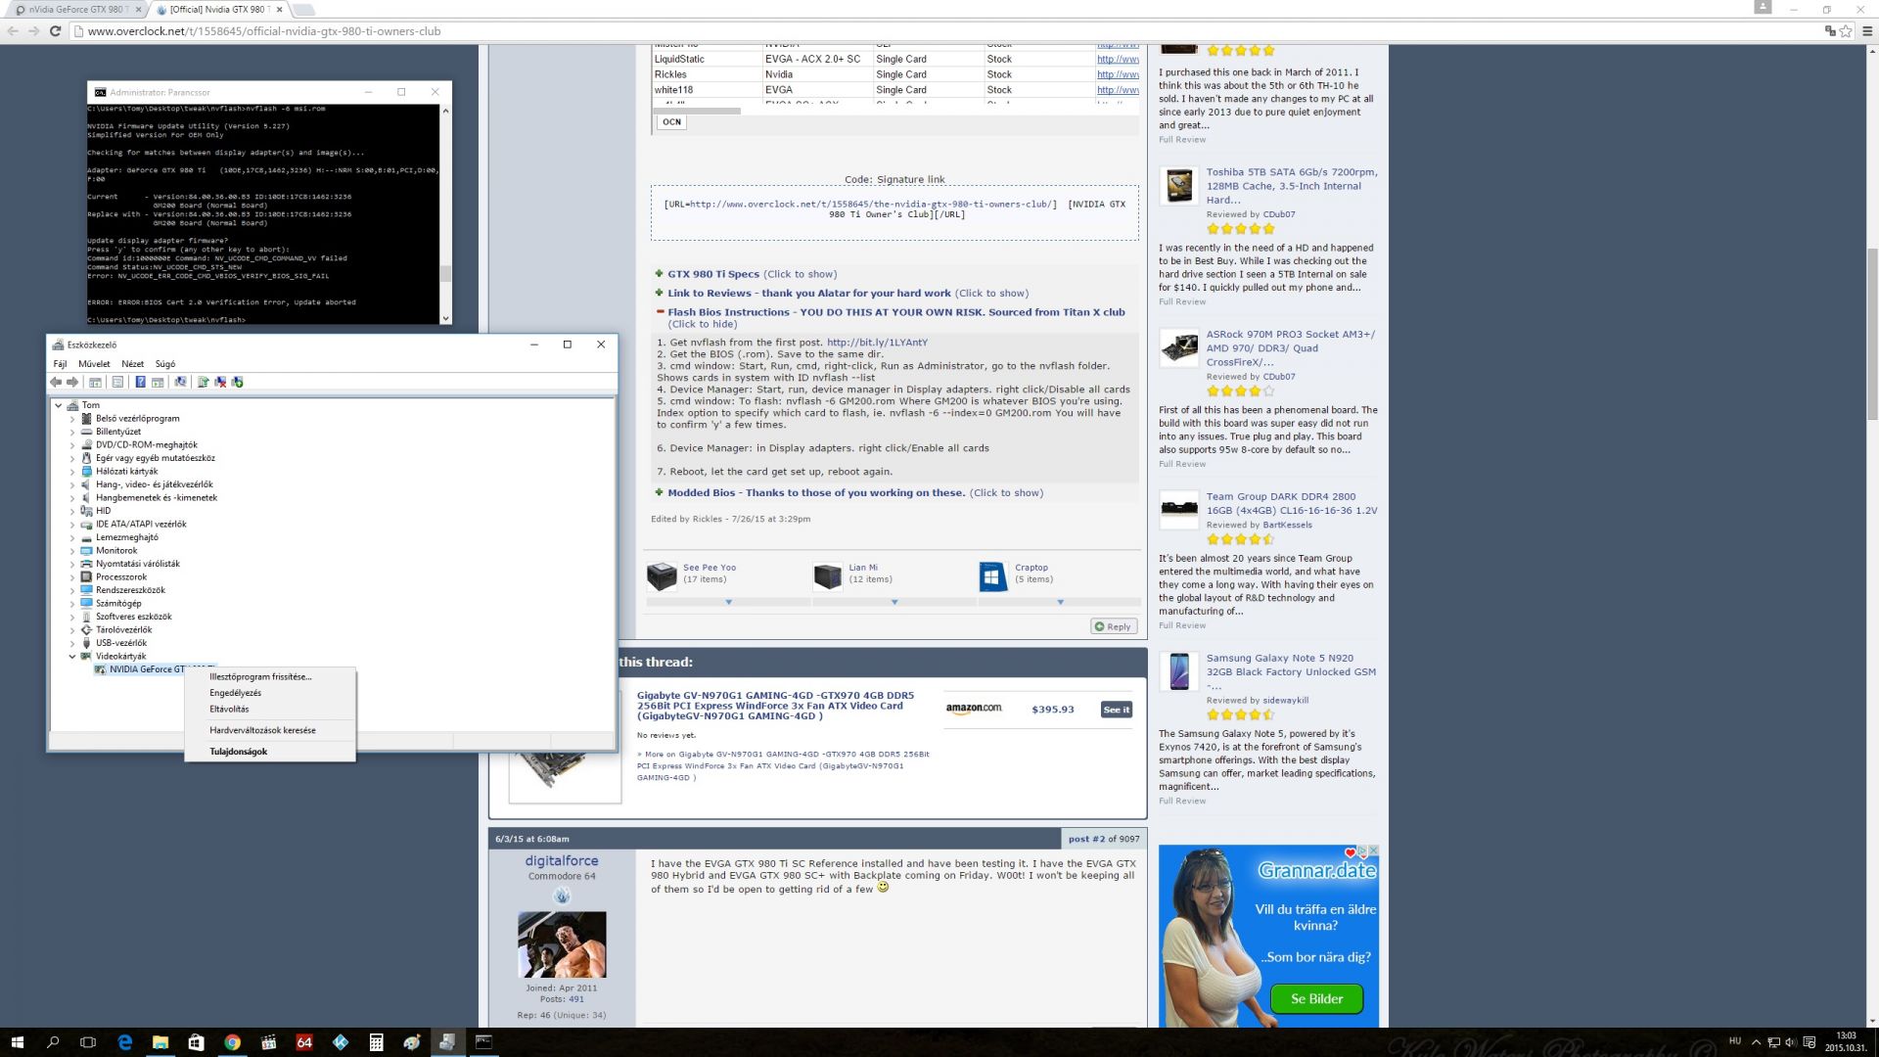Open the bit.ly nvflash link

pos(877,343)
